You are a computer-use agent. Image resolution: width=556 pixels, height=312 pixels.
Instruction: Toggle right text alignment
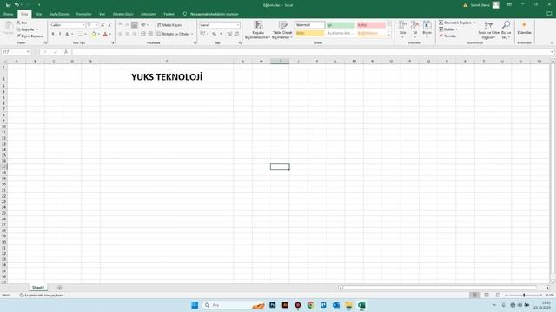pyautogui.click(x=135, y=34)
